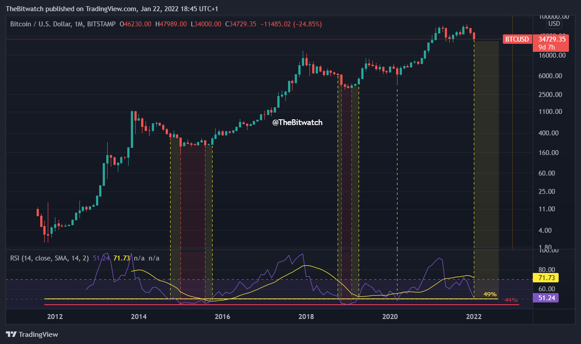
Task: Click the 16000.00 price axis label
Action: tap(551, 55)
